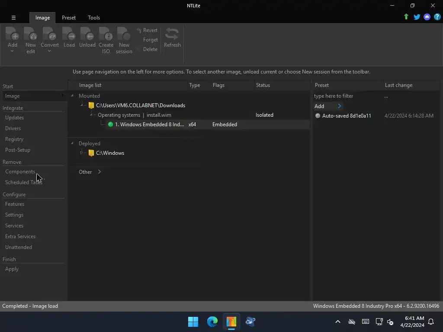Click the Load toolbar icon
This screenshot has height=332, width=443.
69,34
